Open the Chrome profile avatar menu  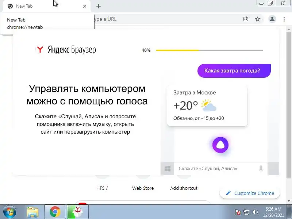point(272,19)
